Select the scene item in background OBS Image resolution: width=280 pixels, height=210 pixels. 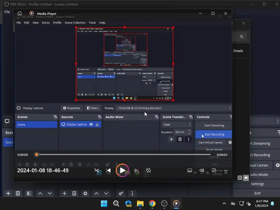(x=8, y=142)
